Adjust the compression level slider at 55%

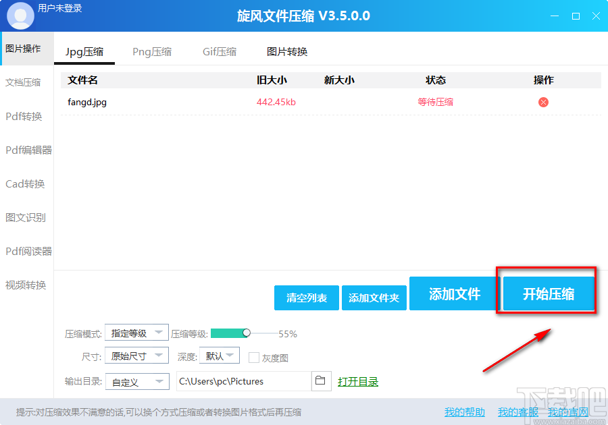pyautogui.click(x=246, y=333)
